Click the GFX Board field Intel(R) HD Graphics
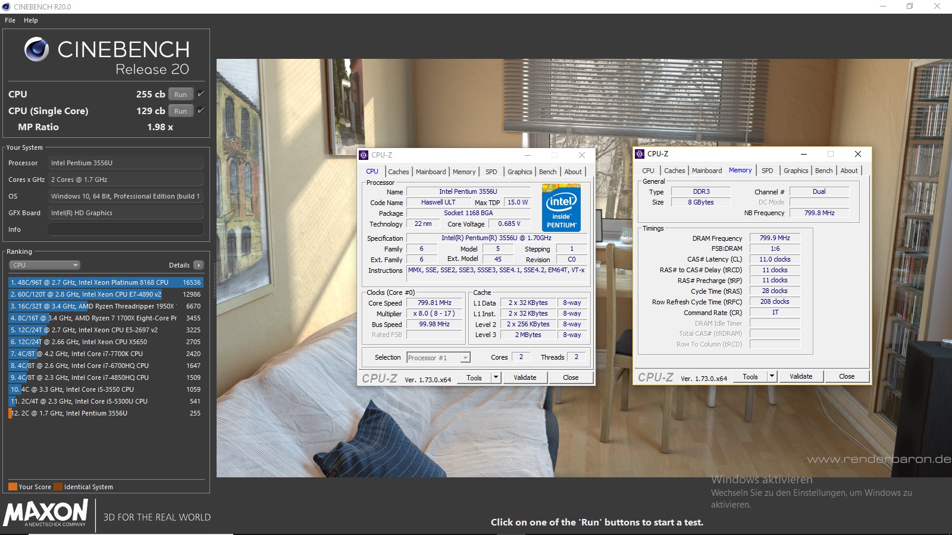952x535 pixels. coord(126,213)
